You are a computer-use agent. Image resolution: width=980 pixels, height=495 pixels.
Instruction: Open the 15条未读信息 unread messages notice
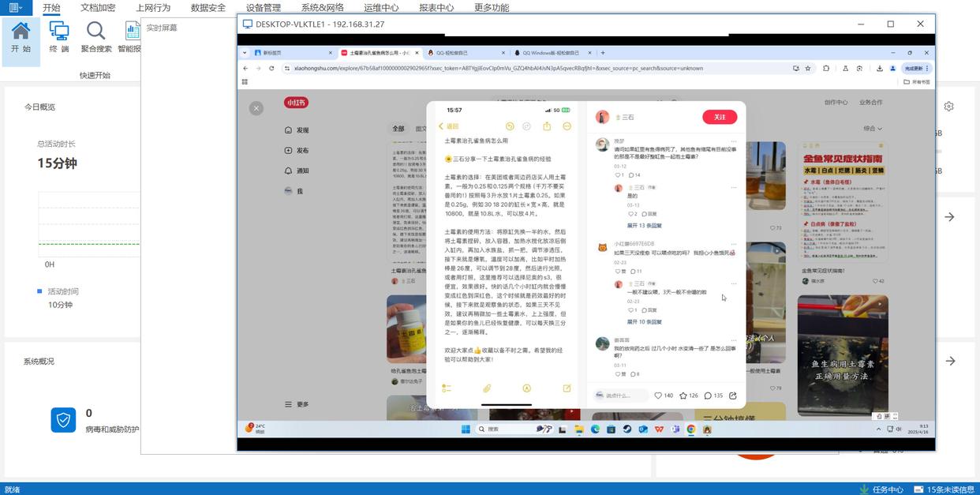pyautogui.click(x=944, y=489)
